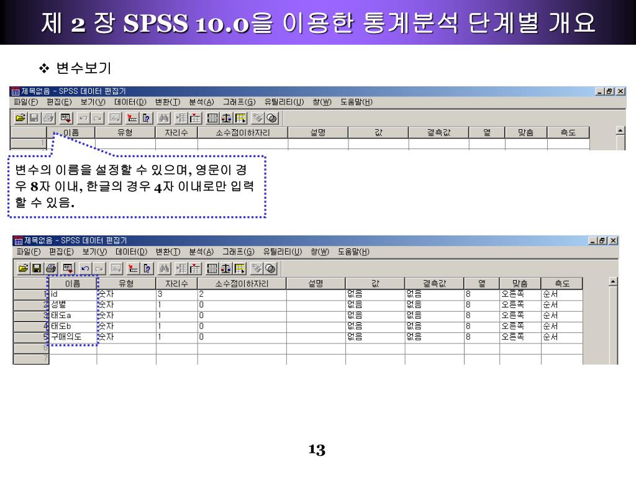
Task: Select Cases in the window listing variables
Action: click(x=240, y=268)
